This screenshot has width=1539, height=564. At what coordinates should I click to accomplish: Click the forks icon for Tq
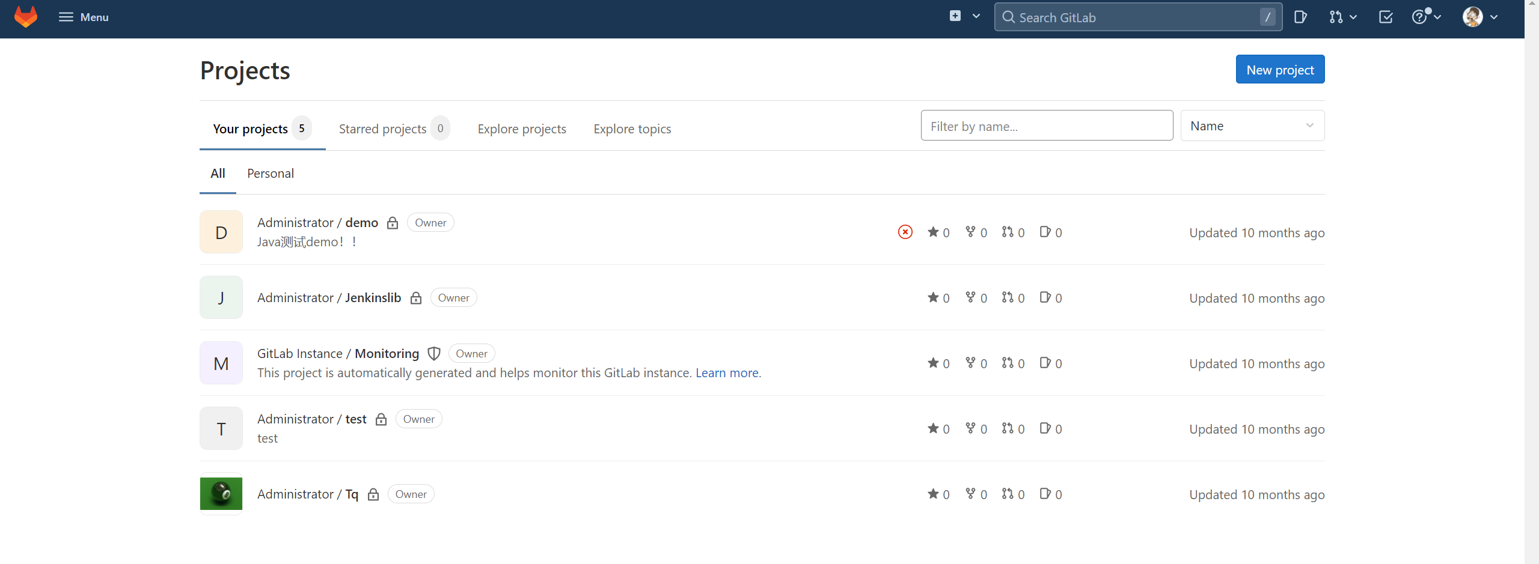(970, 494)
